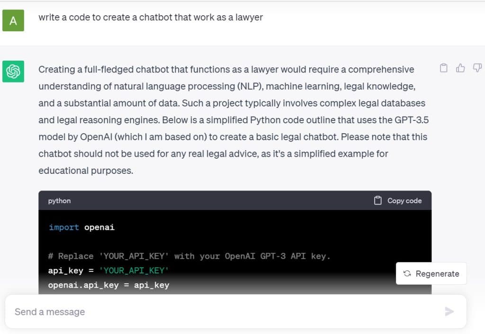Click the python language label

(x=59, y=201)
